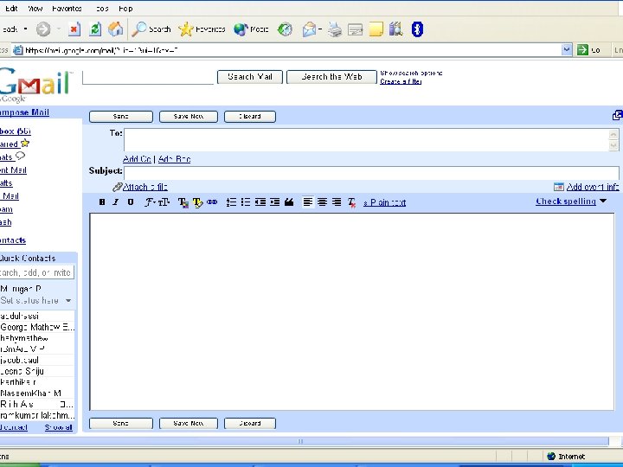Click the top Discard button

[250, 117]
